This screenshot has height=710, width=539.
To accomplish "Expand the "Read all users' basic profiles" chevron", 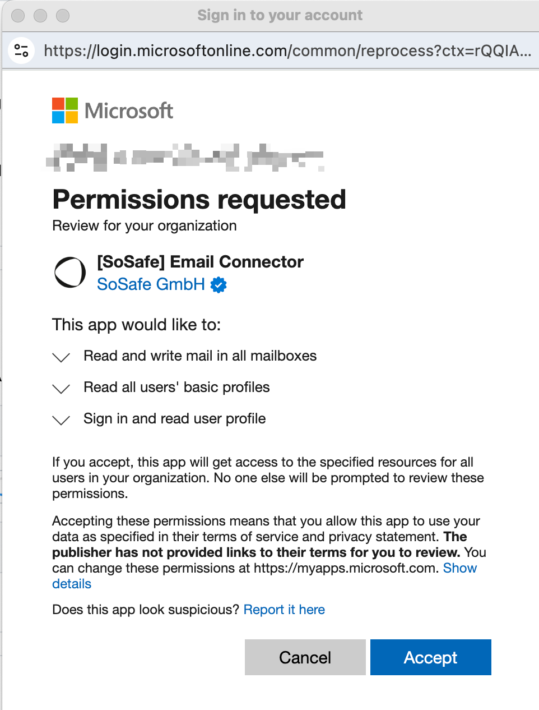I will [x=61, y=389].
